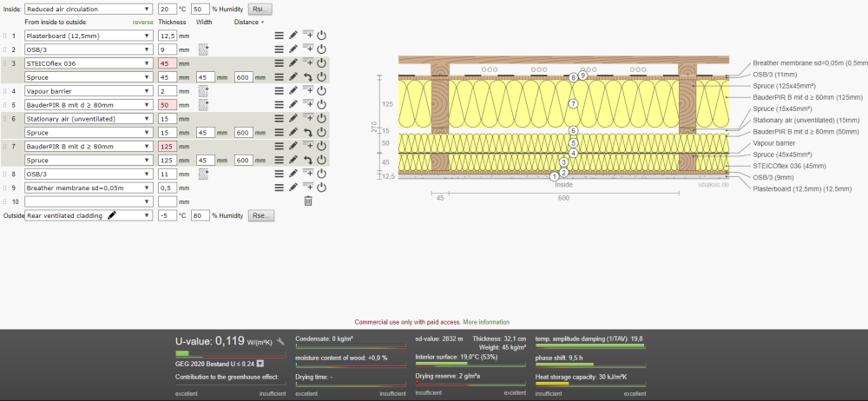Switch off the Vapour barrier layer
Viewport: 868px width, 401px height.
coord(322,91)
